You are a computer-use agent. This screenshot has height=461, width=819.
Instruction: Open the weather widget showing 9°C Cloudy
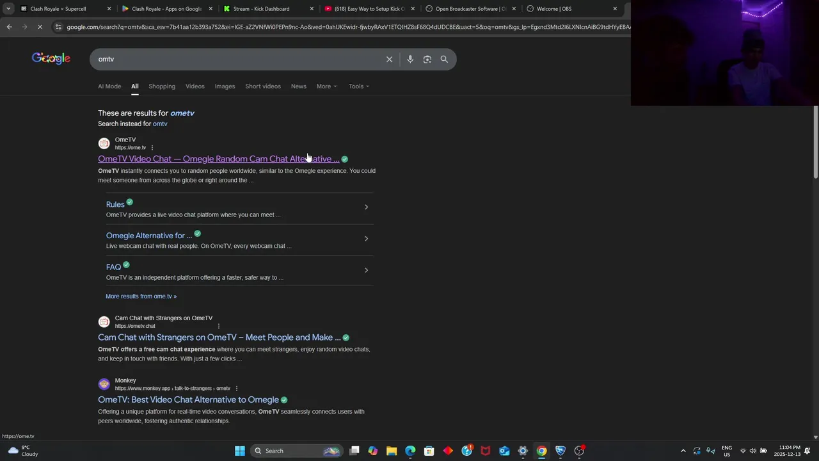coord(22,451)
